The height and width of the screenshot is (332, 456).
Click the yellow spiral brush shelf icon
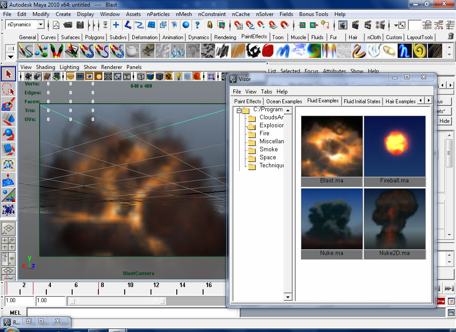pos(419,51)
